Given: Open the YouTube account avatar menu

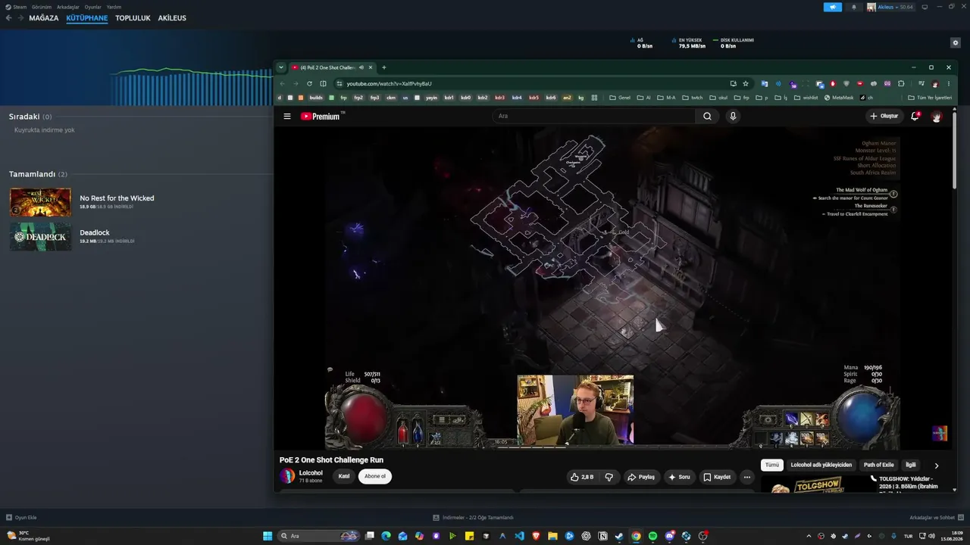Looking at the screenshot, I should pos(937,117).
